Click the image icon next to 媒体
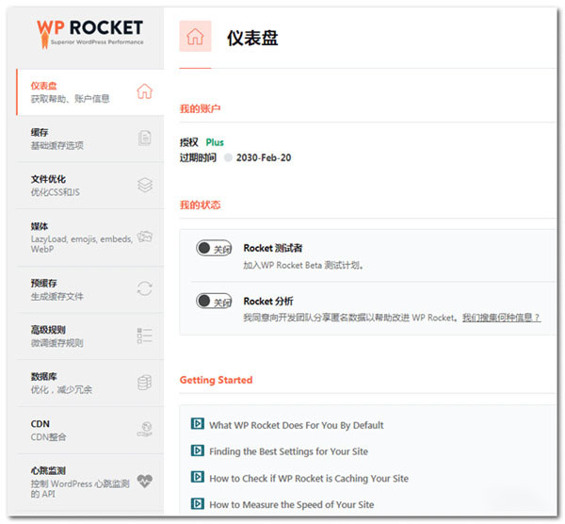 coord(145,237)
